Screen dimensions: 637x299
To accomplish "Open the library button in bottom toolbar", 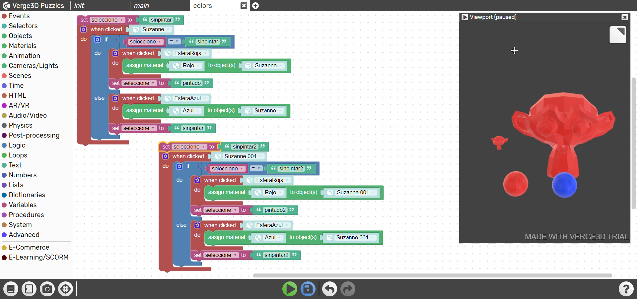I will click(11, 289).
